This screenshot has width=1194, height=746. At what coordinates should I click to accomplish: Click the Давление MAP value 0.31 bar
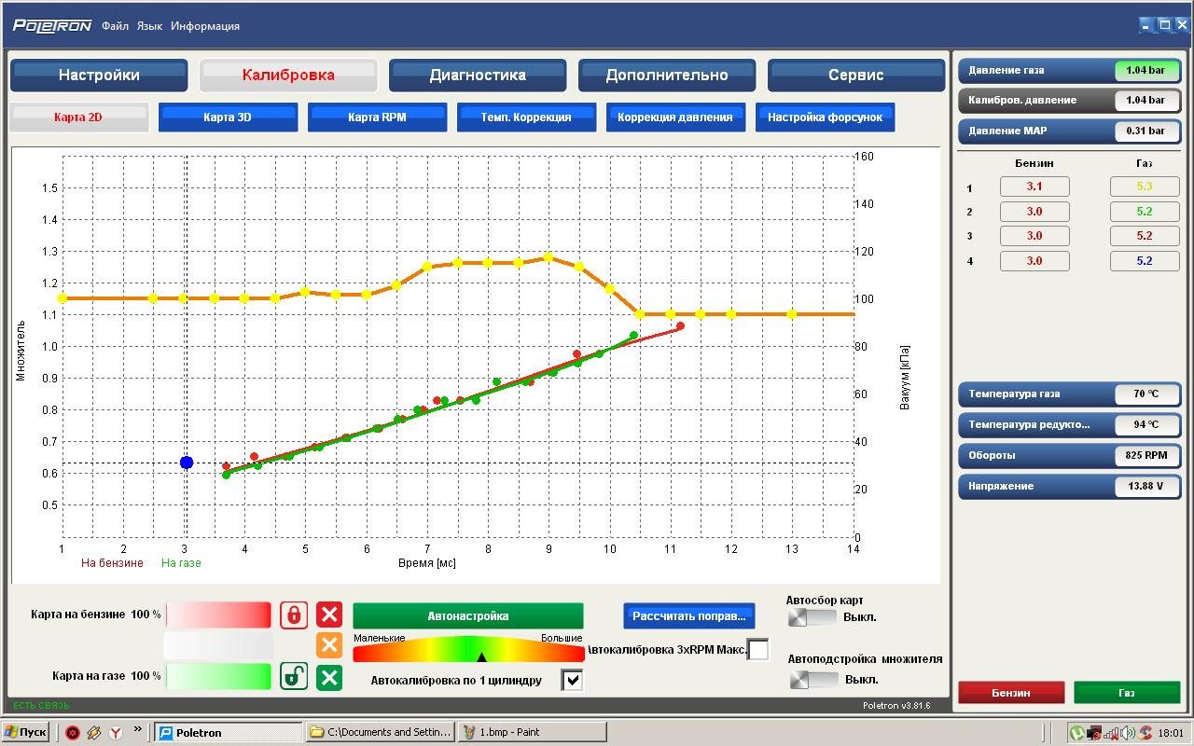click(1145, 131)
